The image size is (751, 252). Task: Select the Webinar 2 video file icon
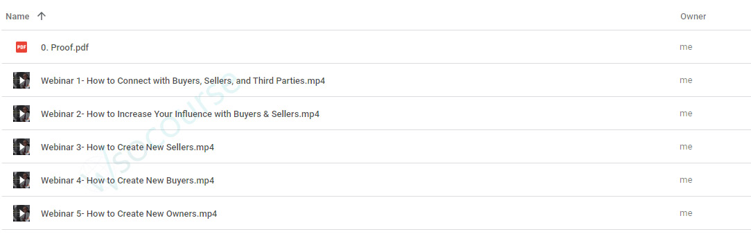21,114
